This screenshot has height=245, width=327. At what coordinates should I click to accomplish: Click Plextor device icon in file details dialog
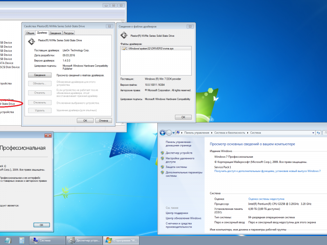124,35
